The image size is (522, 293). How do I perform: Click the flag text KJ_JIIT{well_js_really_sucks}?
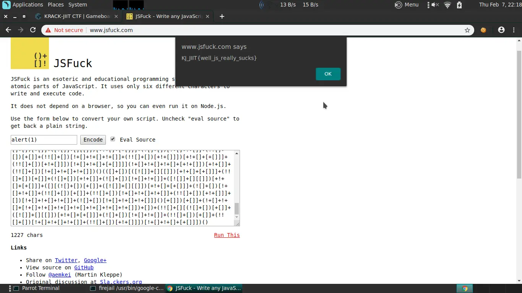(219, 58)
